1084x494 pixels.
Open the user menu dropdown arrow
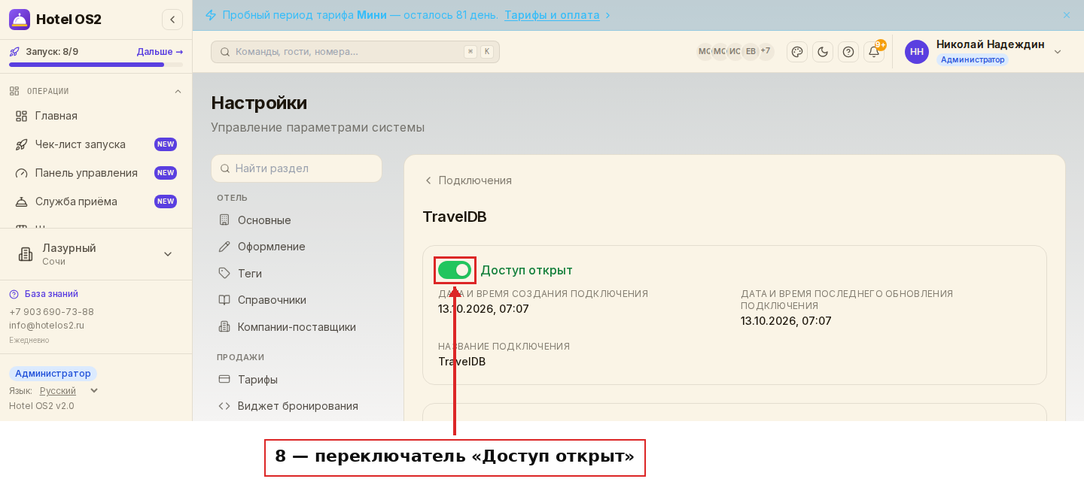[1058, 52]
